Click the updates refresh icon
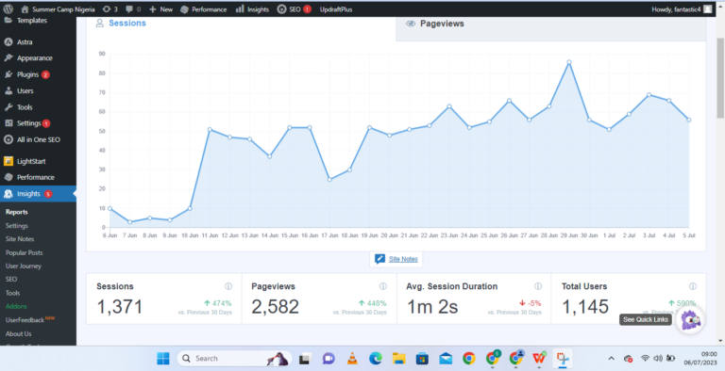Image resolution: width=725 pixels, height=371 pixels. pos(107,9)
